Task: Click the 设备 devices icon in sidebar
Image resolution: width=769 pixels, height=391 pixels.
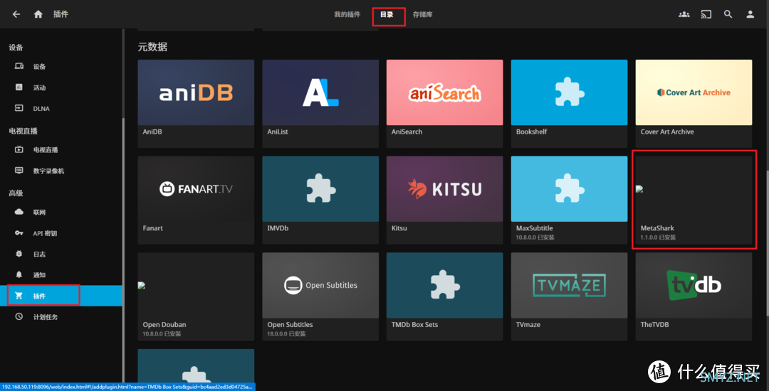Action: point(19,67)
